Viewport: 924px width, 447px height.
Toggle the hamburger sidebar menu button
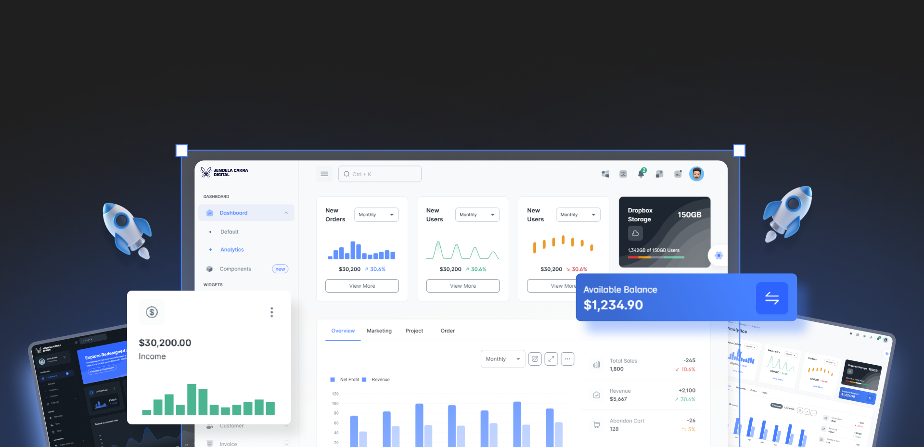(324, 174)
